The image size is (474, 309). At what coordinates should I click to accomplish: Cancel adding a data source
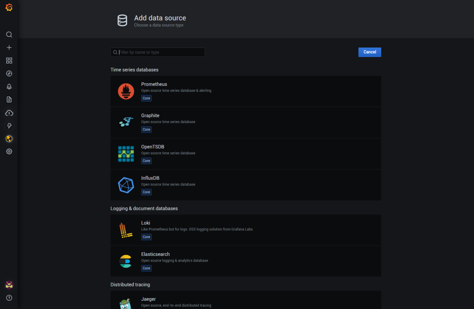pos(370,52)
